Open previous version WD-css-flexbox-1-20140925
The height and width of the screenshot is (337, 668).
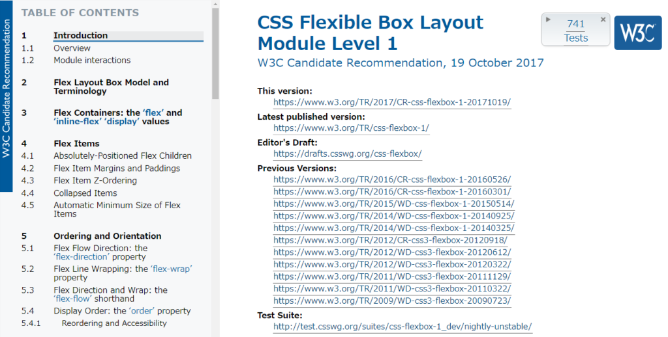pyautogui.click(x=393, y=216)
